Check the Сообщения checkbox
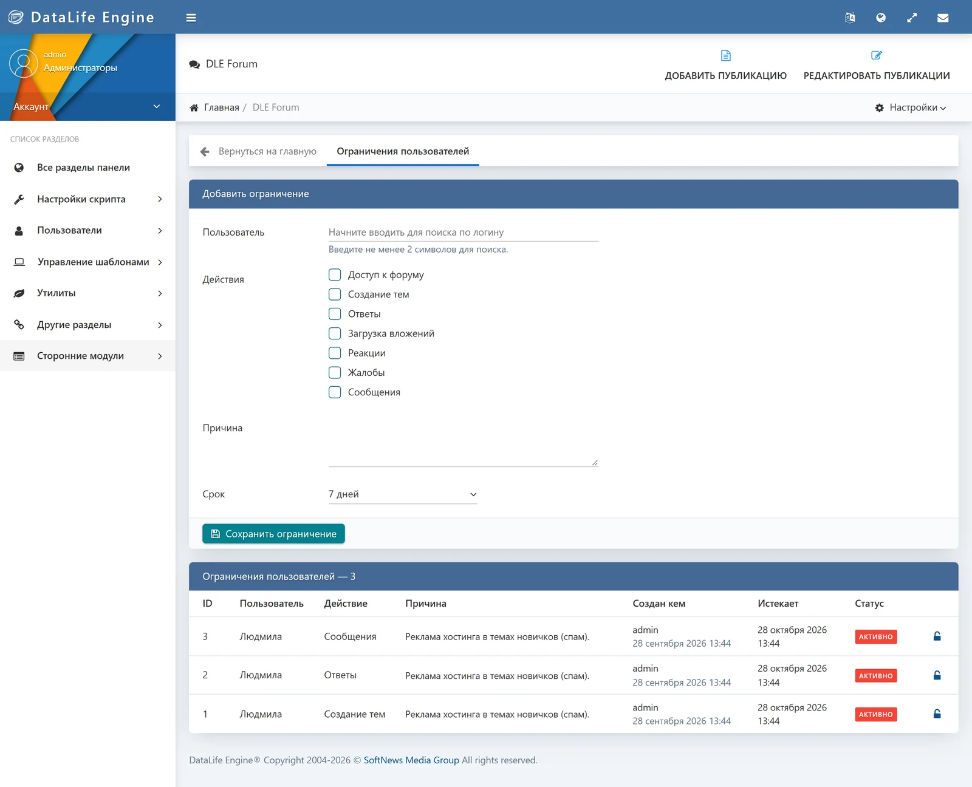This screenshot has height=787, width=972. [x=335, y=392]
